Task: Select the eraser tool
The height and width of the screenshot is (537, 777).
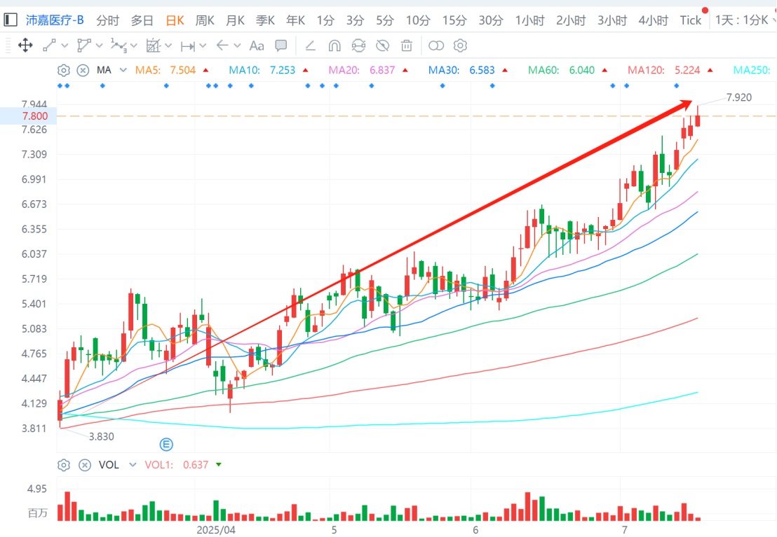Action: coord(310,46)
